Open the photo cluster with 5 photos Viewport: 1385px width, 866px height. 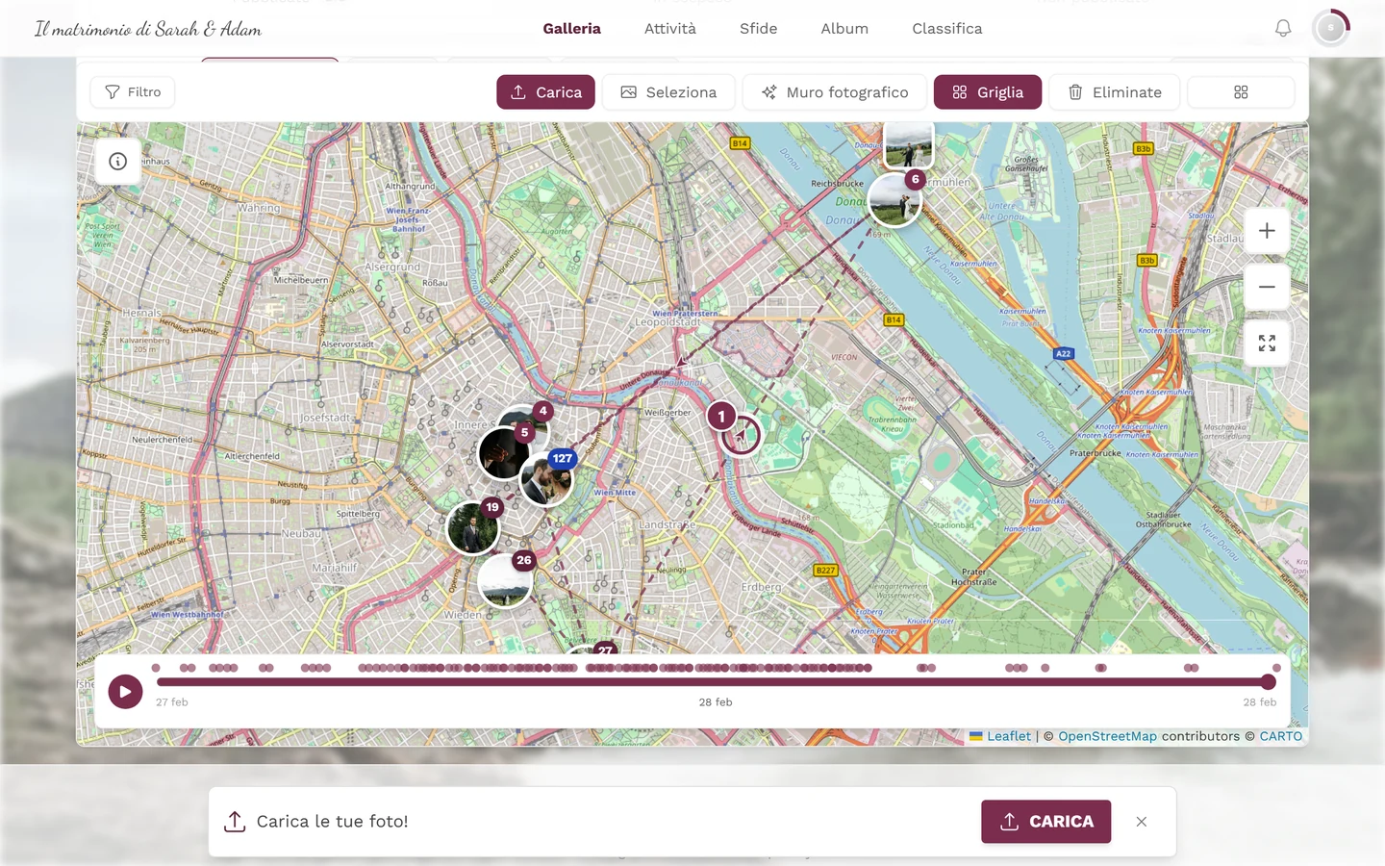point(504,451)
